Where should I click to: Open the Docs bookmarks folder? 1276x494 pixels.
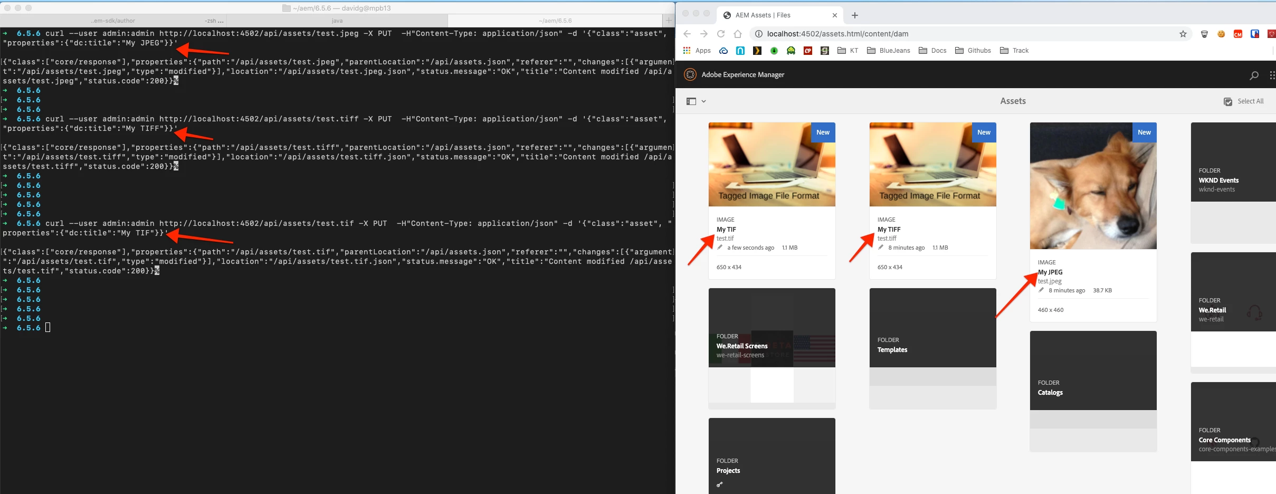point(933,51)
